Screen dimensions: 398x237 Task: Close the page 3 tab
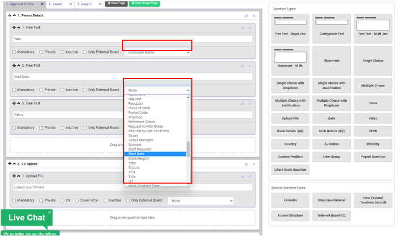click(x=100, y=4)
